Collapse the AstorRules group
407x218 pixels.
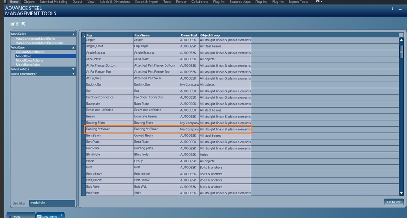73,34
